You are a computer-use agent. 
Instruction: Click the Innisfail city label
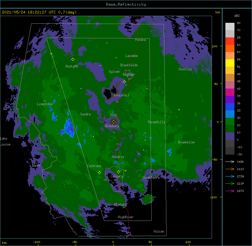[121, 95]
